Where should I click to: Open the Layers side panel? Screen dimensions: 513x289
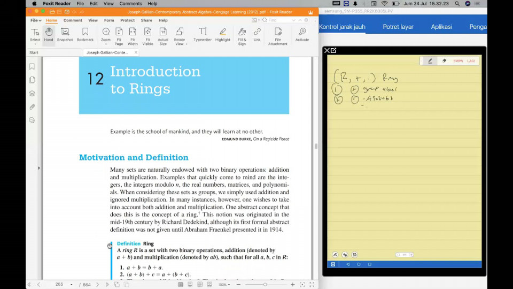tap(32, 93)
